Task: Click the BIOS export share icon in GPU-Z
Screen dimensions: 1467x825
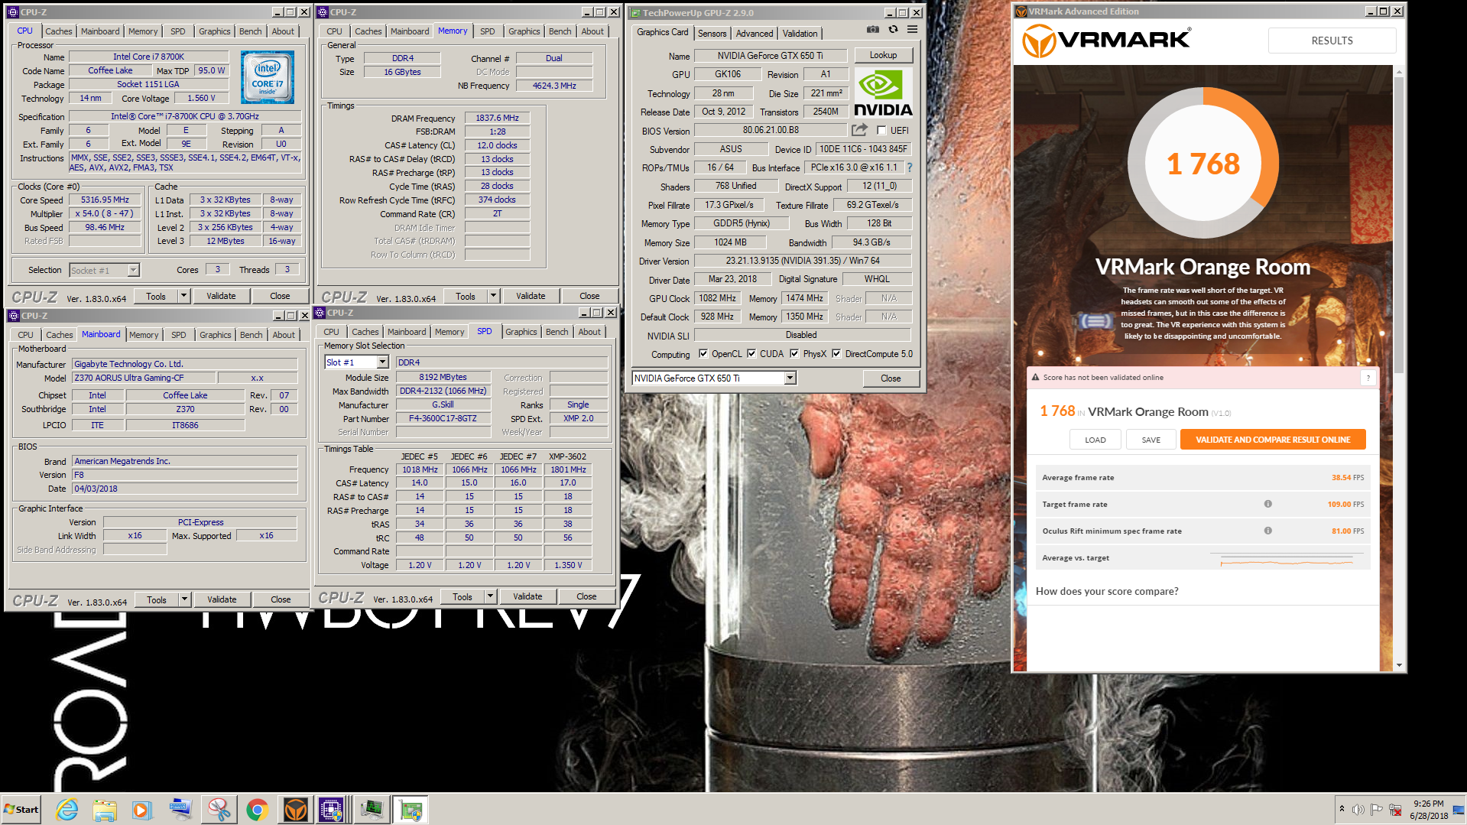Action: [859, 130]
